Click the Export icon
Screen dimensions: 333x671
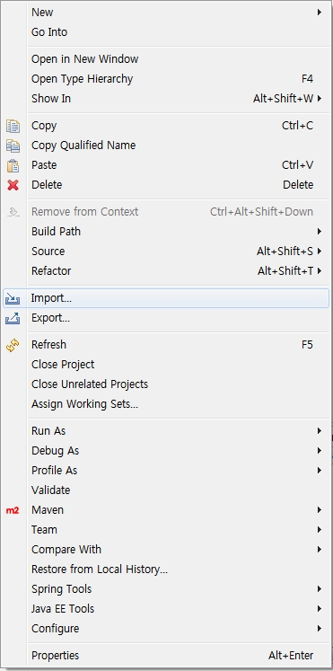pyautogui.click(x=13, y=318)
